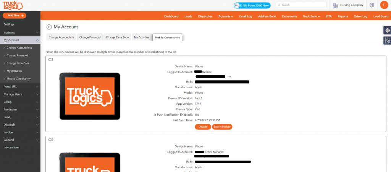Open Documents in top navigation
Viewport: 391px width, 172px height.
tap(289, 16)
